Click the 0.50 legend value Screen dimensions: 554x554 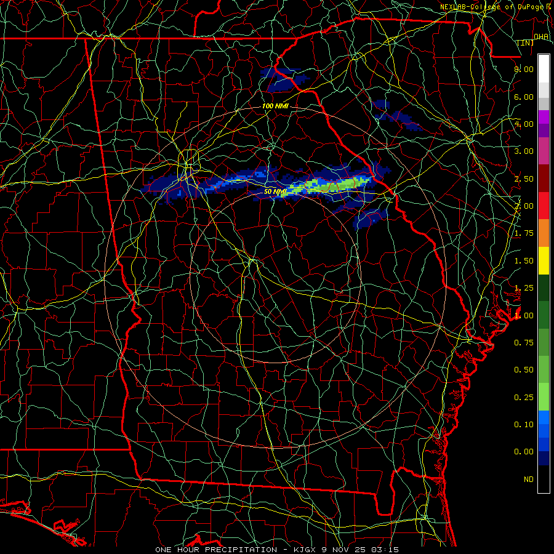[524, 370]
